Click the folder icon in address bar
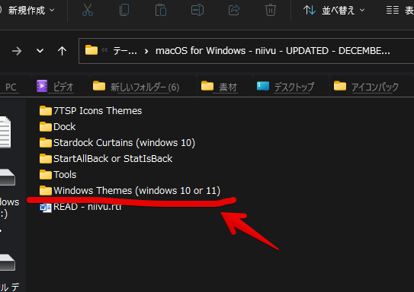Image resolution: width=414 pixels, height=292 pixels. 91,50
